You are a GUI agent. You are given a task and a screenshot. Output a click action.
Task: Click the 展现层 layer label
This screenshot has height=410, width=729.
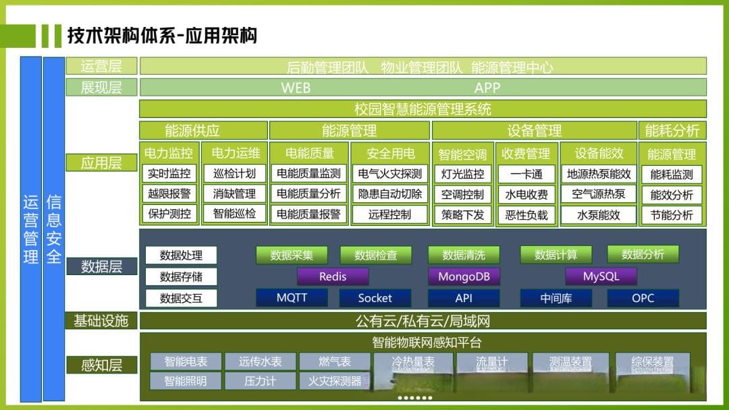point(101,87)
